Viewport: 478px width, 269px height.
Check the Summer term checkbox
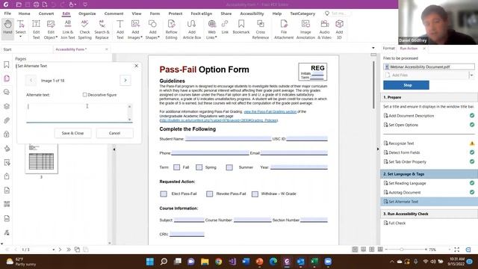click(x=229, y=167)
